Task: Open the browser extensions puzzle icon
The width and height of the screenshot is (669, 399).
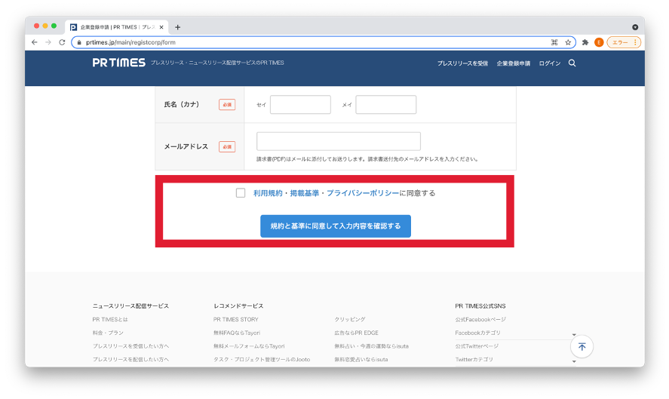Action: tap(585, 42)
